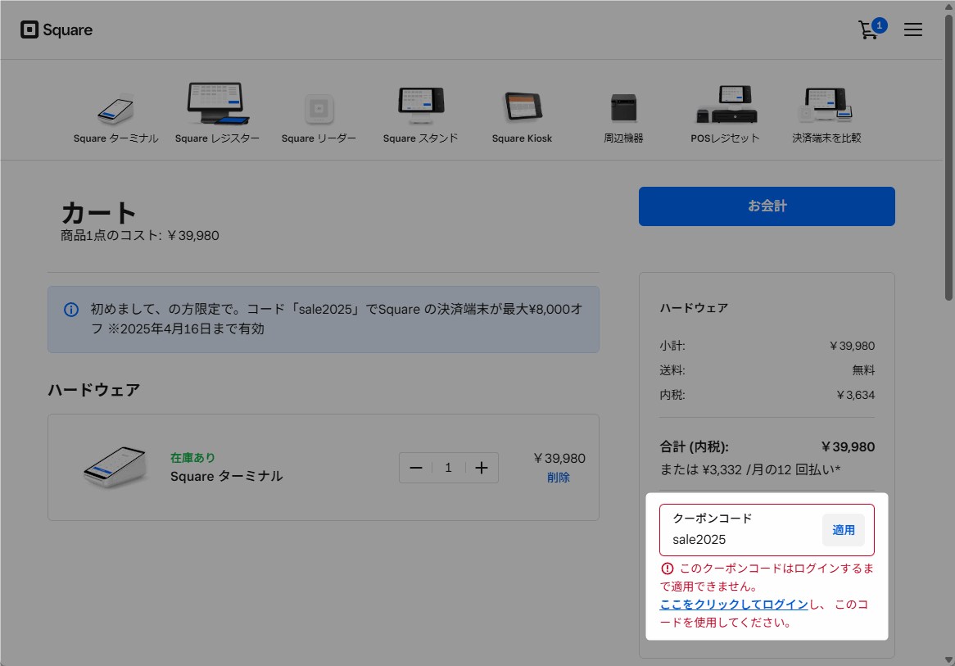
Task: Select the Square スタンド product icon
Action: [420, 104]
